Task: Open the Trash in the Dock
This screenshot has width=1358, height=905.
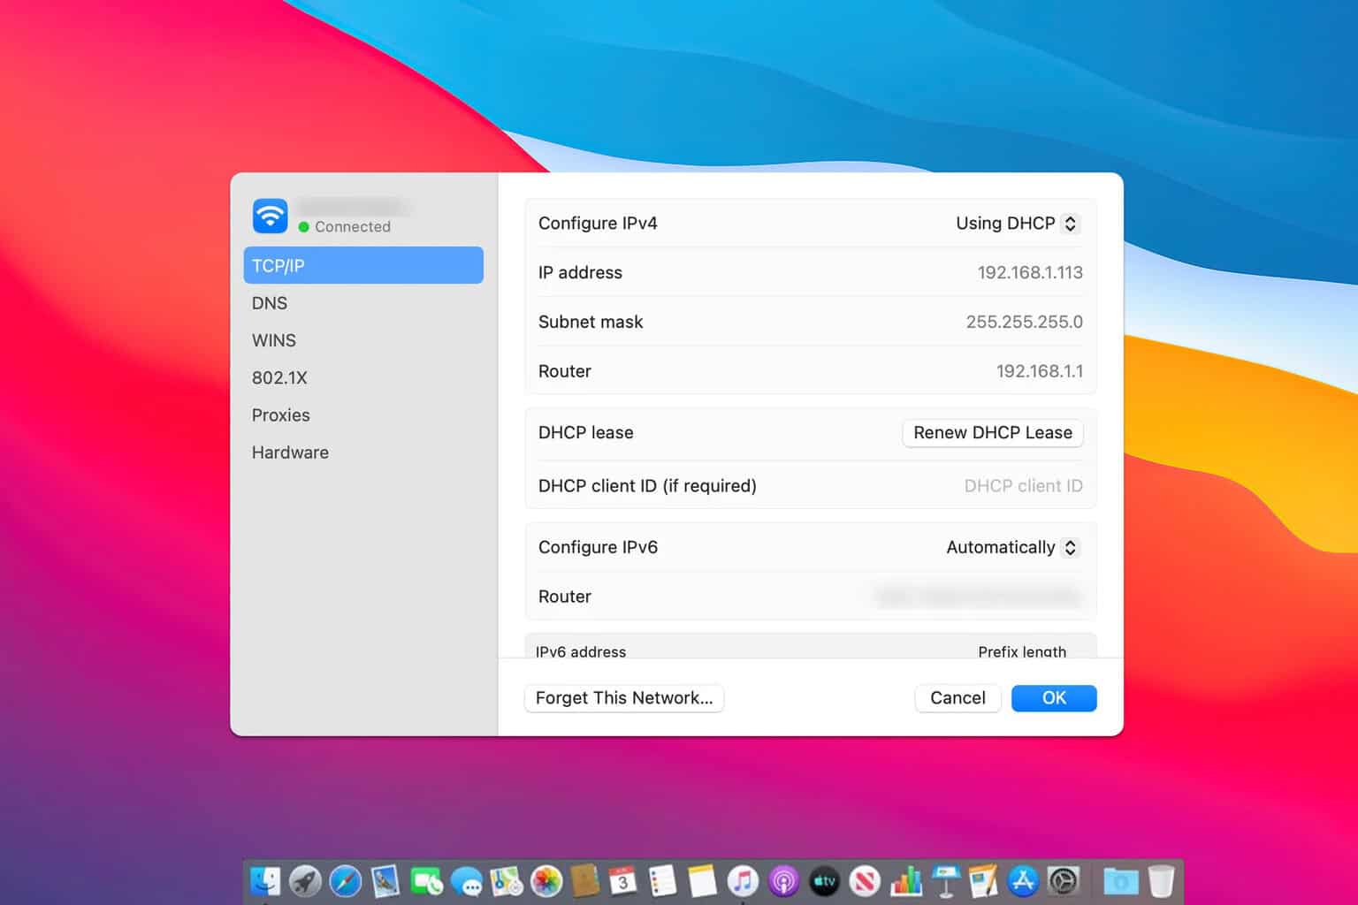Action: 1161,881
